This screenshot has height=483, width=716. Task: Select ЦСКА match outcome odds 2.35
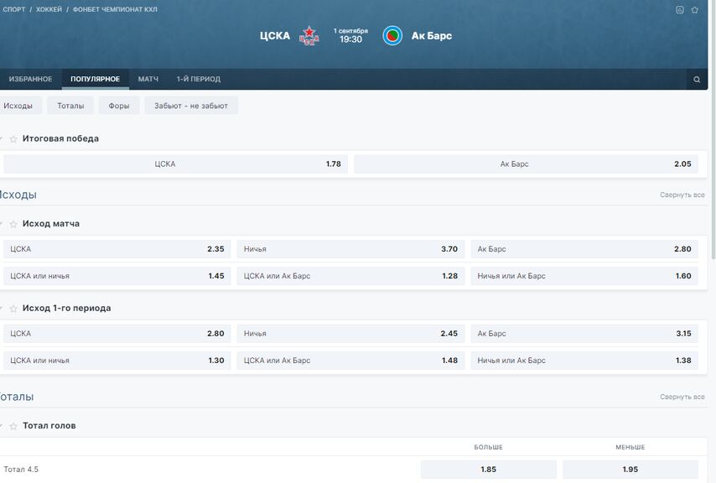(117, 249)
